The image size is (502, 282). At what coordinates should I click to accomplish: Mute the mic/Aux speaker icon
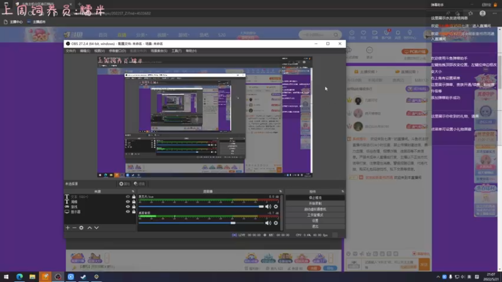(x=268, y=207)
